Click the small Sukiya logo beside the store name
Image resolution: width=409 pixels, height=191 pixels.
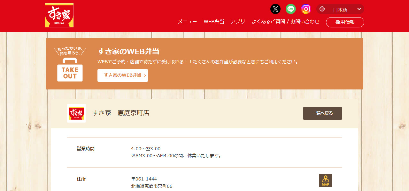pyautogui.click(x=76, y=113)
